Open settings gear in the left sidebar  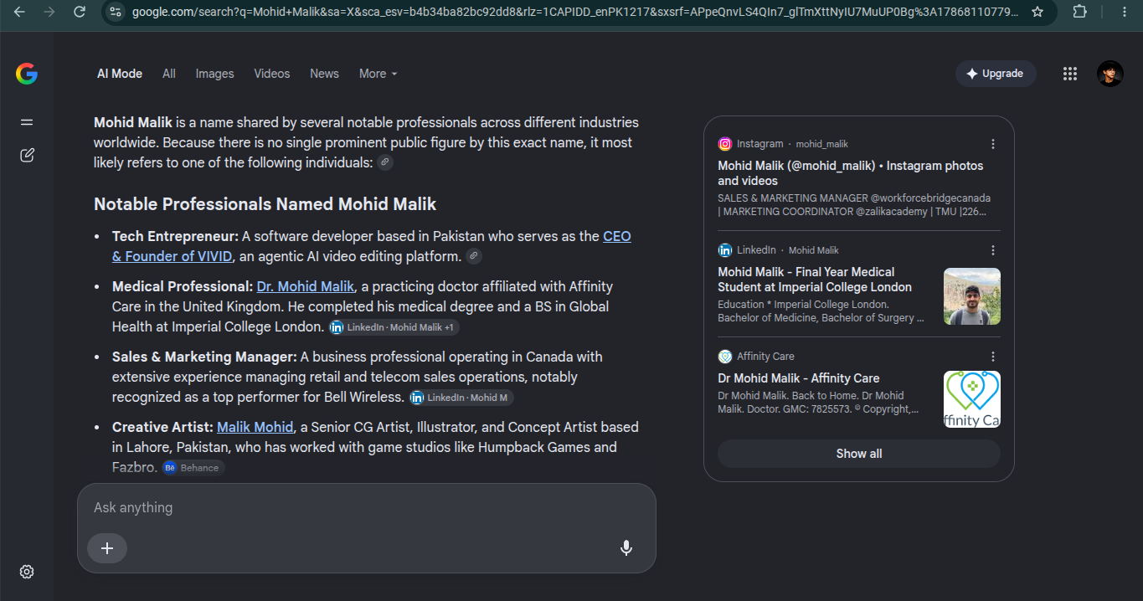(27, 572)
